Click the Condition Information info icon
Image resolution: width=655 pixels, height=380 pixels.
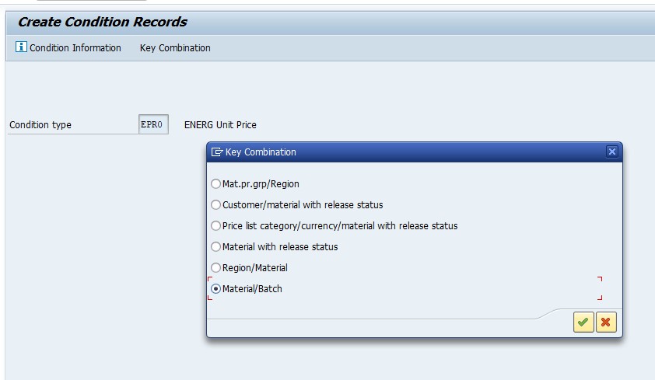[21, 47]
